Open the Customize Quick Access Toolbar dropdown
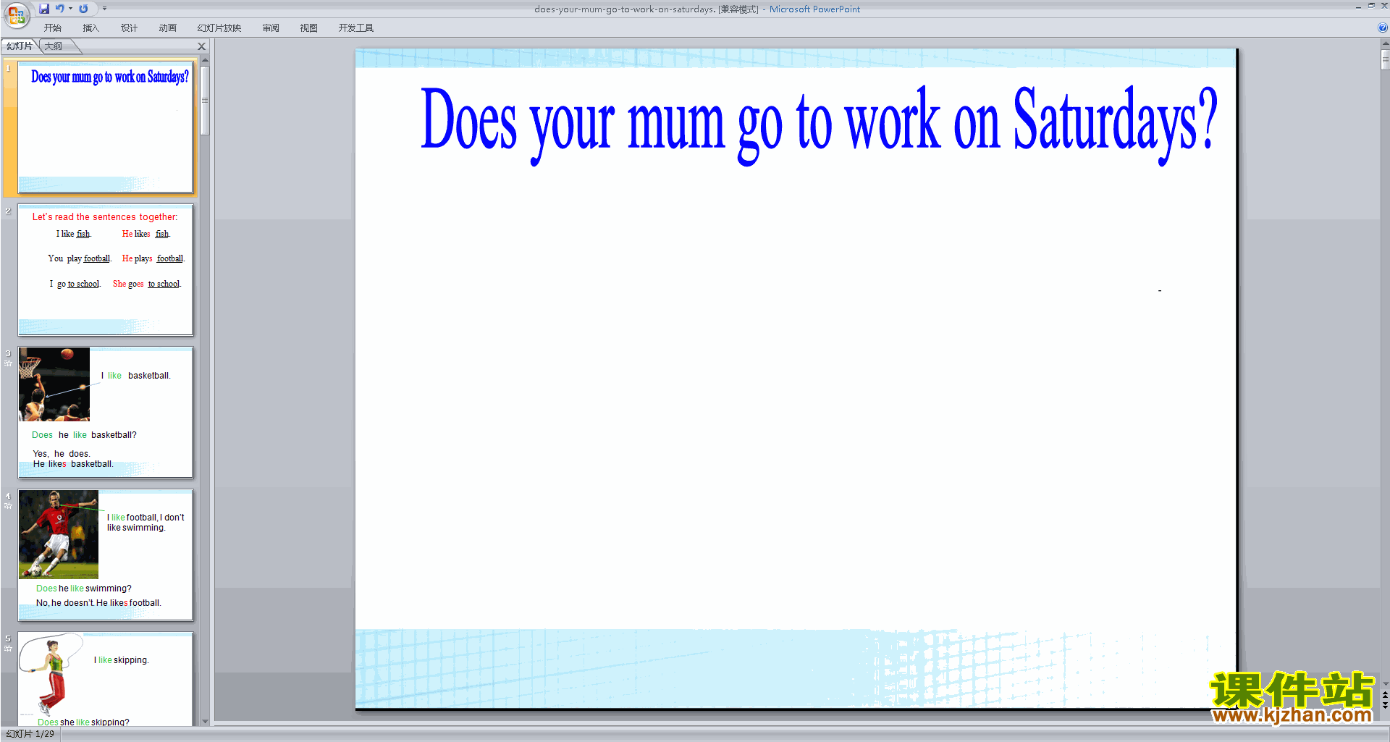Image resolution: width=1390 pixels, height=742 pixels. pyautogui.click(x=104, y=9)
